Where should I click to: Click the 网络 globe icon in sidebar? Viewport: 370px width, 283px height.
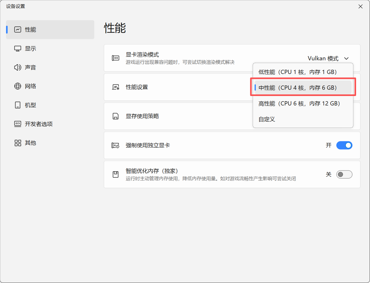point(18,86)
